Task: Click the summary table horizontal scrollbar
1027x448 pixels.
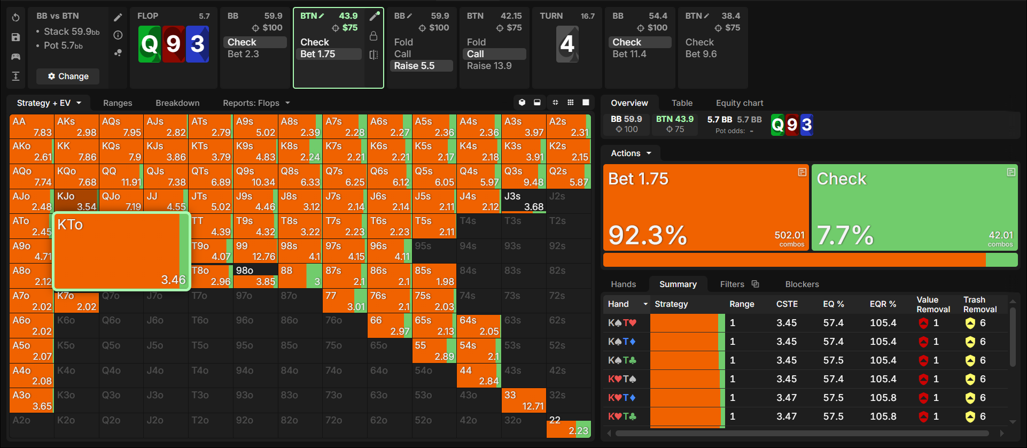Action: point(802,433)
